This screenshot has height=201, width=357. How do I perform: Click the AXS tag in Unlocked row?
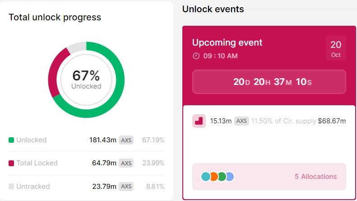(126, 140)
